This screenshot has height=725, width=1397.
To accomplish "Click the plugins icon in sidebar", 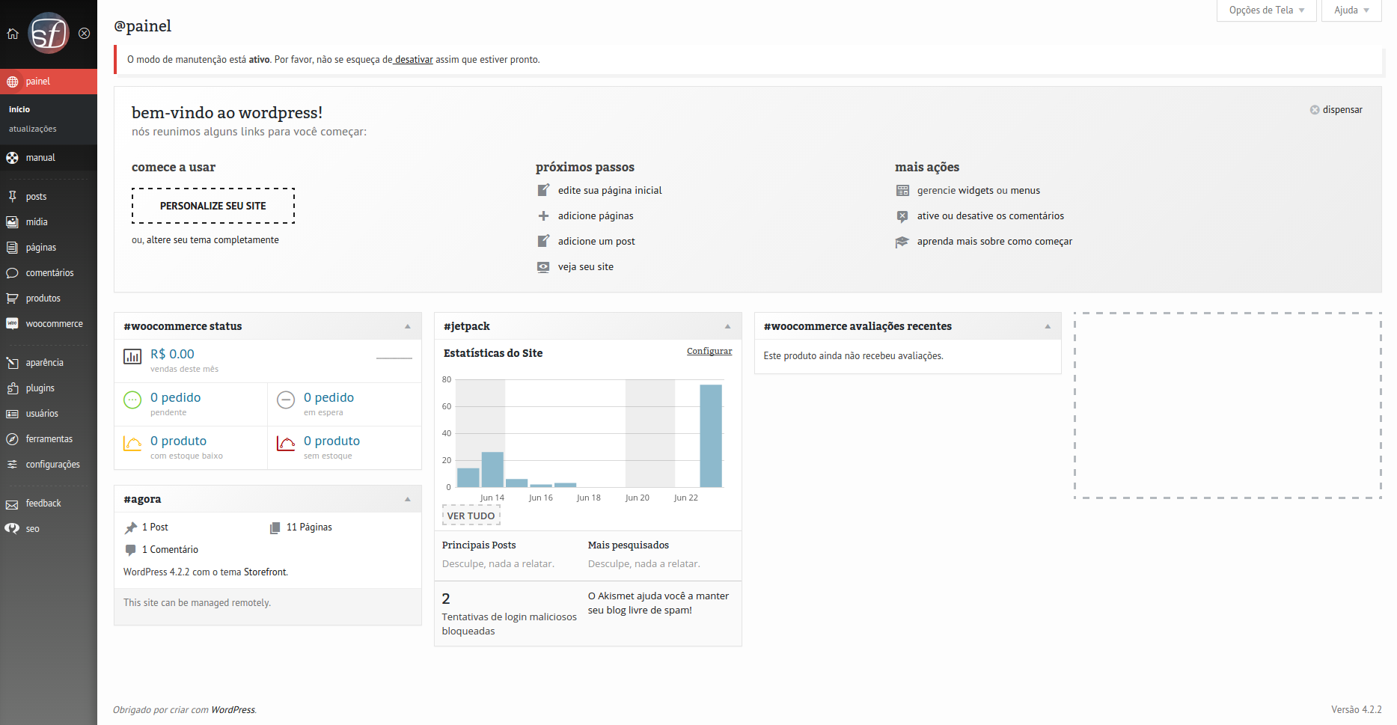I will 13,388.
